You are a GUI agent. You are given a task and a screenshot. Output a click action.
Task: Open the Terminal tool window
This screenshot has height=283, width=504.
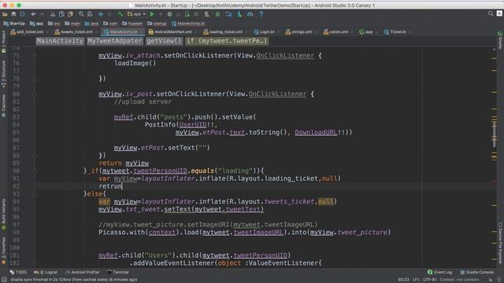tap(117, 272)
